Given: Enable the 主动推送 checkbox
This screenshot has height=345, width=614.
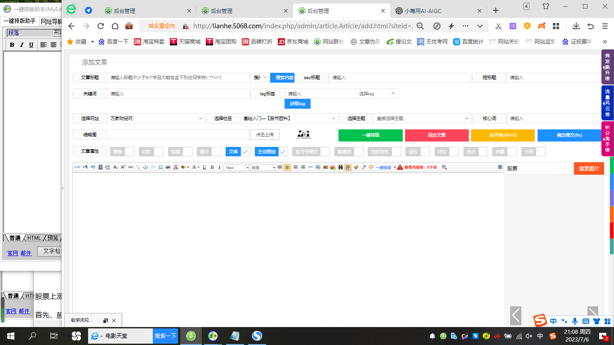Looking at the screenshot, I should pos(283,151).
